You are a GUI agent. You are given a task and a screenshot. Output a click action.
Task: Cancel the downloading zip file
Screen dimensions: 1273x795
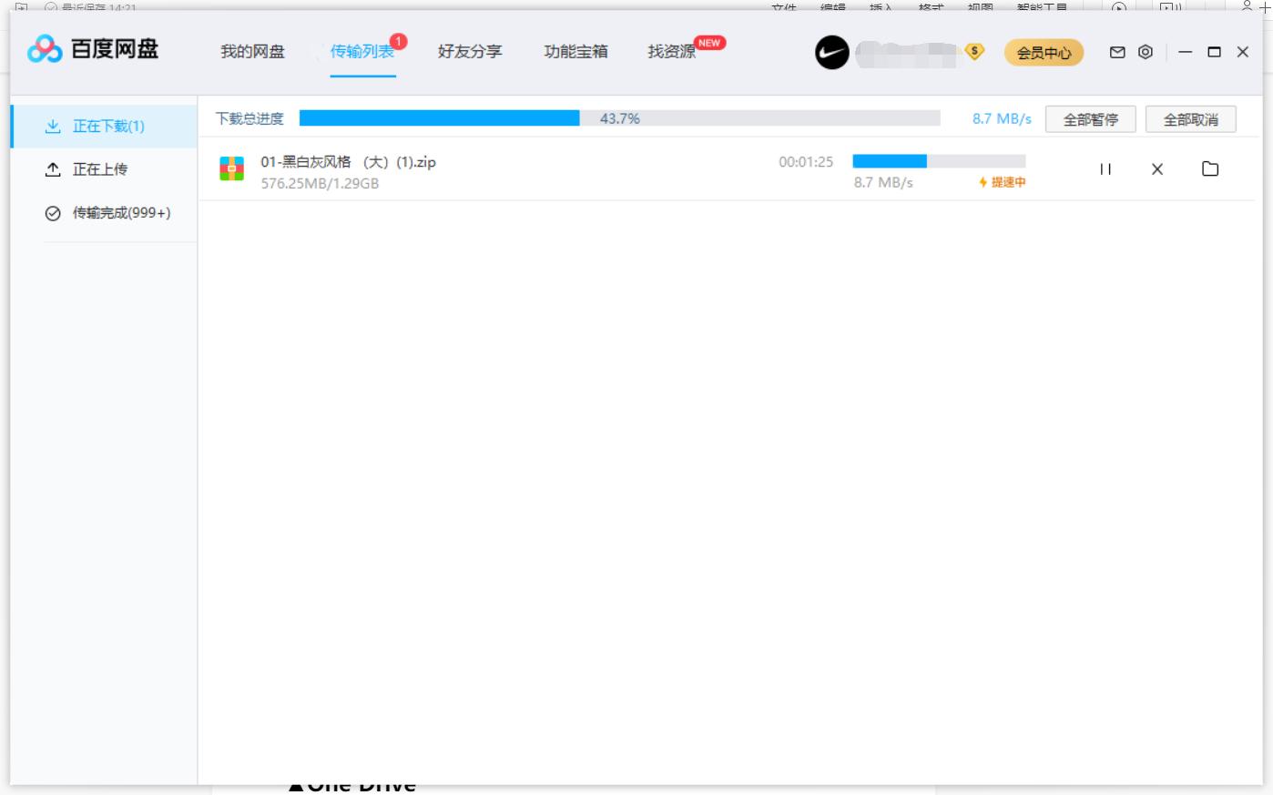click(x=1156, y=169)
